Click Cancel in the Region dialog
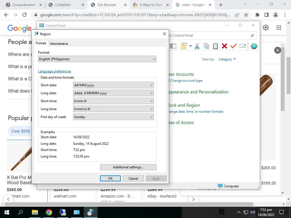 133,178
